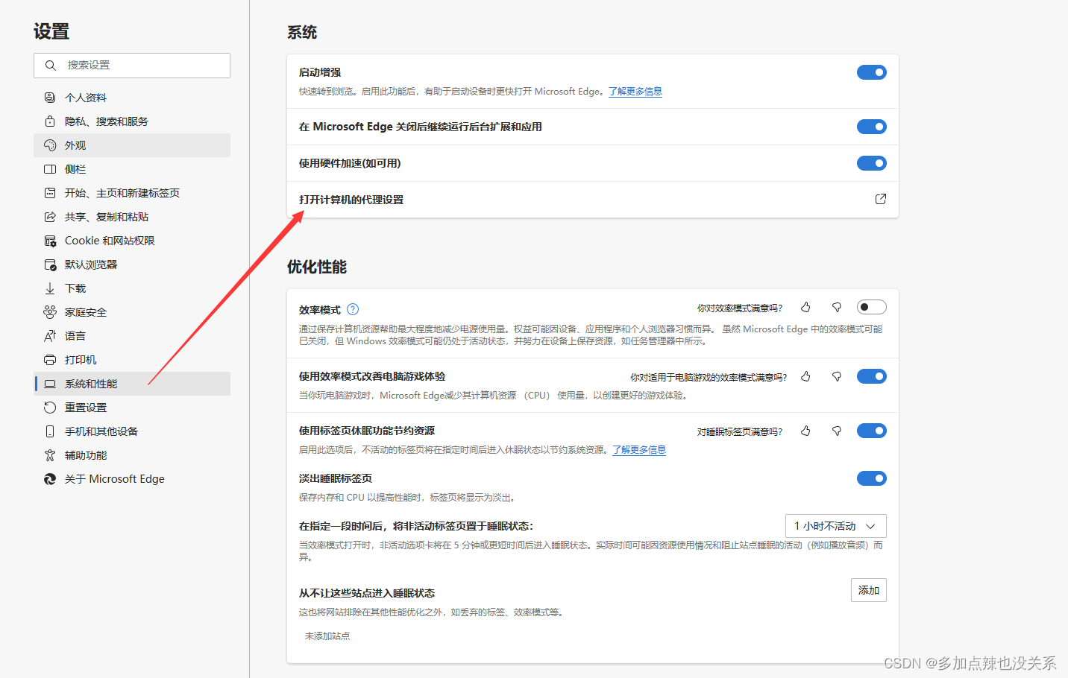Image resolution: width=1068 pixels, height=678 pixels.
Task: Open 重置设置 in the sidebar
Action: point(132,408)
